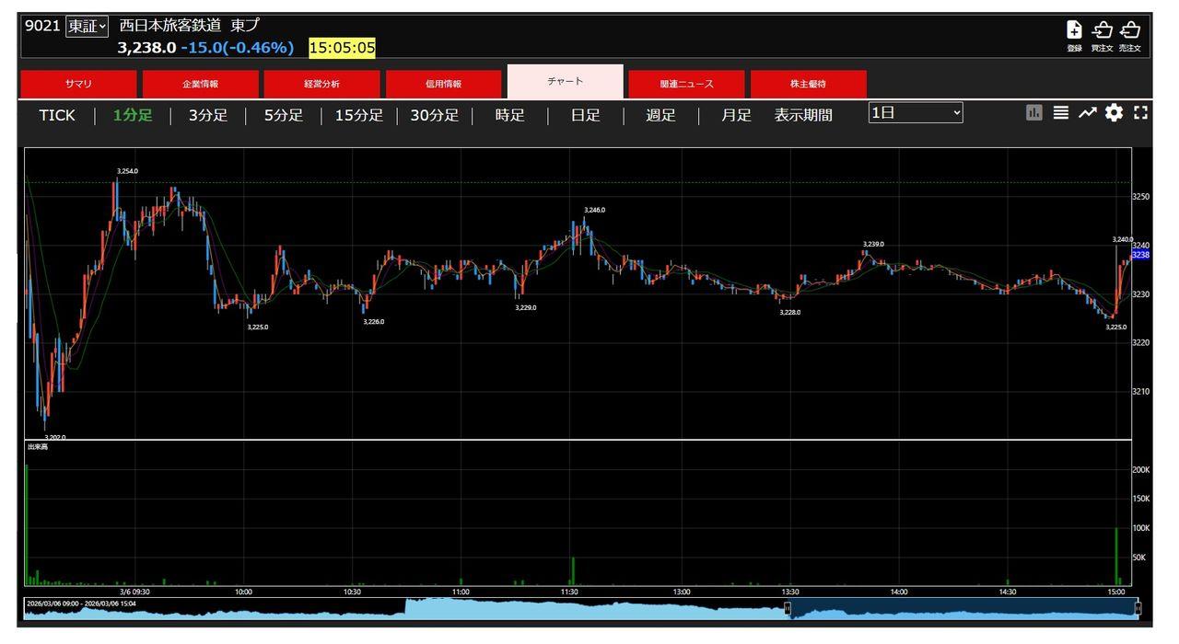Switch chart interval to 日足
Screen dimensions: 1179x644
585,115
